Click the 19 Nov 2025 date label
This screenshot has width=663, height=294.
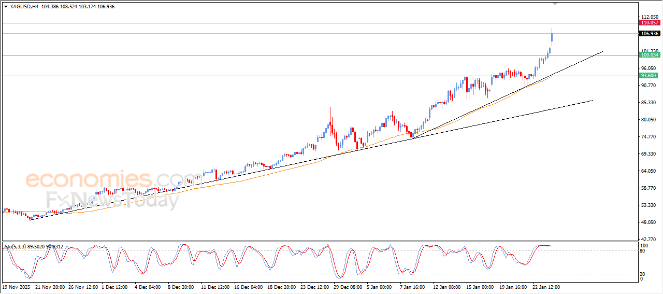[x=17, y=286]
